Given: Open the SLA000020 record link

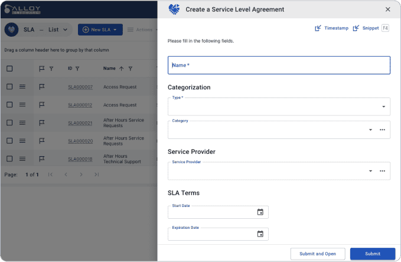Looking at the screenshot, I should (80, 141).
